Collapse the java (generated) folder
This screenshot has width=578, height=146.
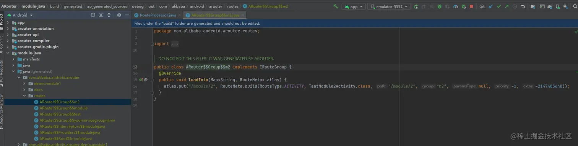[14, 71]
